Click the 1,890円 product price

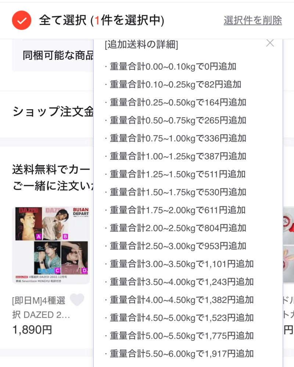(32, 330)
